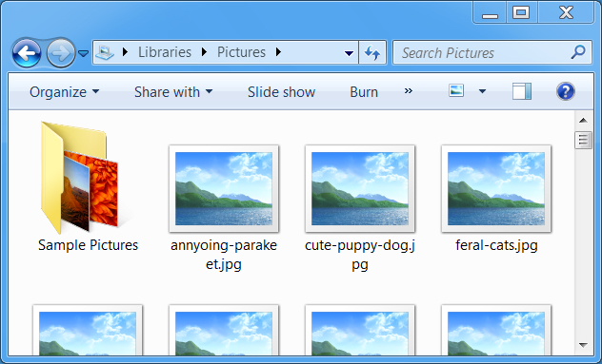Expand the arrow between Libraries and Pictures
The width and height of the screenshot is (602, 364).
pos(204,52)
